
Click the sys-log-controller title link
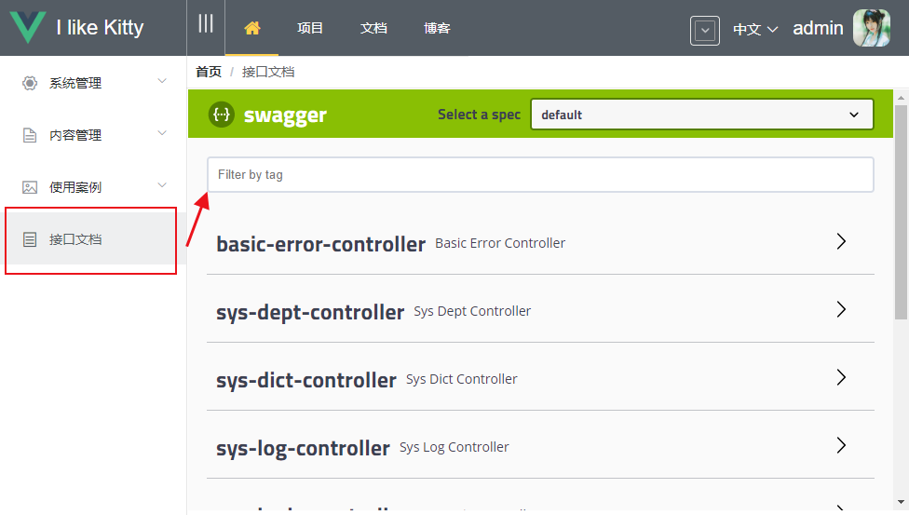tap(303, 448)
